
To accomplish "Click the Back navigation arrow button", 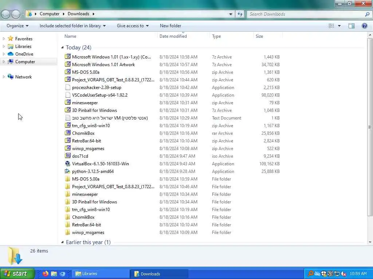I will click(5, 14).
